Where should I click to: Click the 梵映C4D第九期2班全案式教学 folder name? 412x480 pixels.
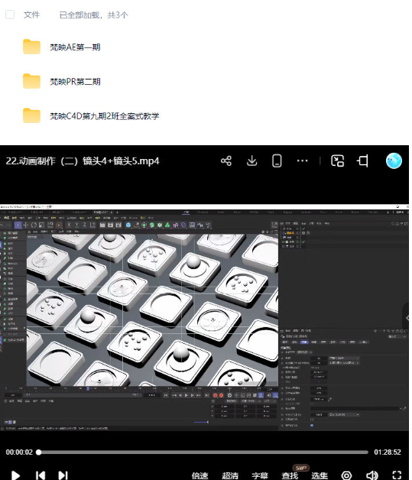105,116
